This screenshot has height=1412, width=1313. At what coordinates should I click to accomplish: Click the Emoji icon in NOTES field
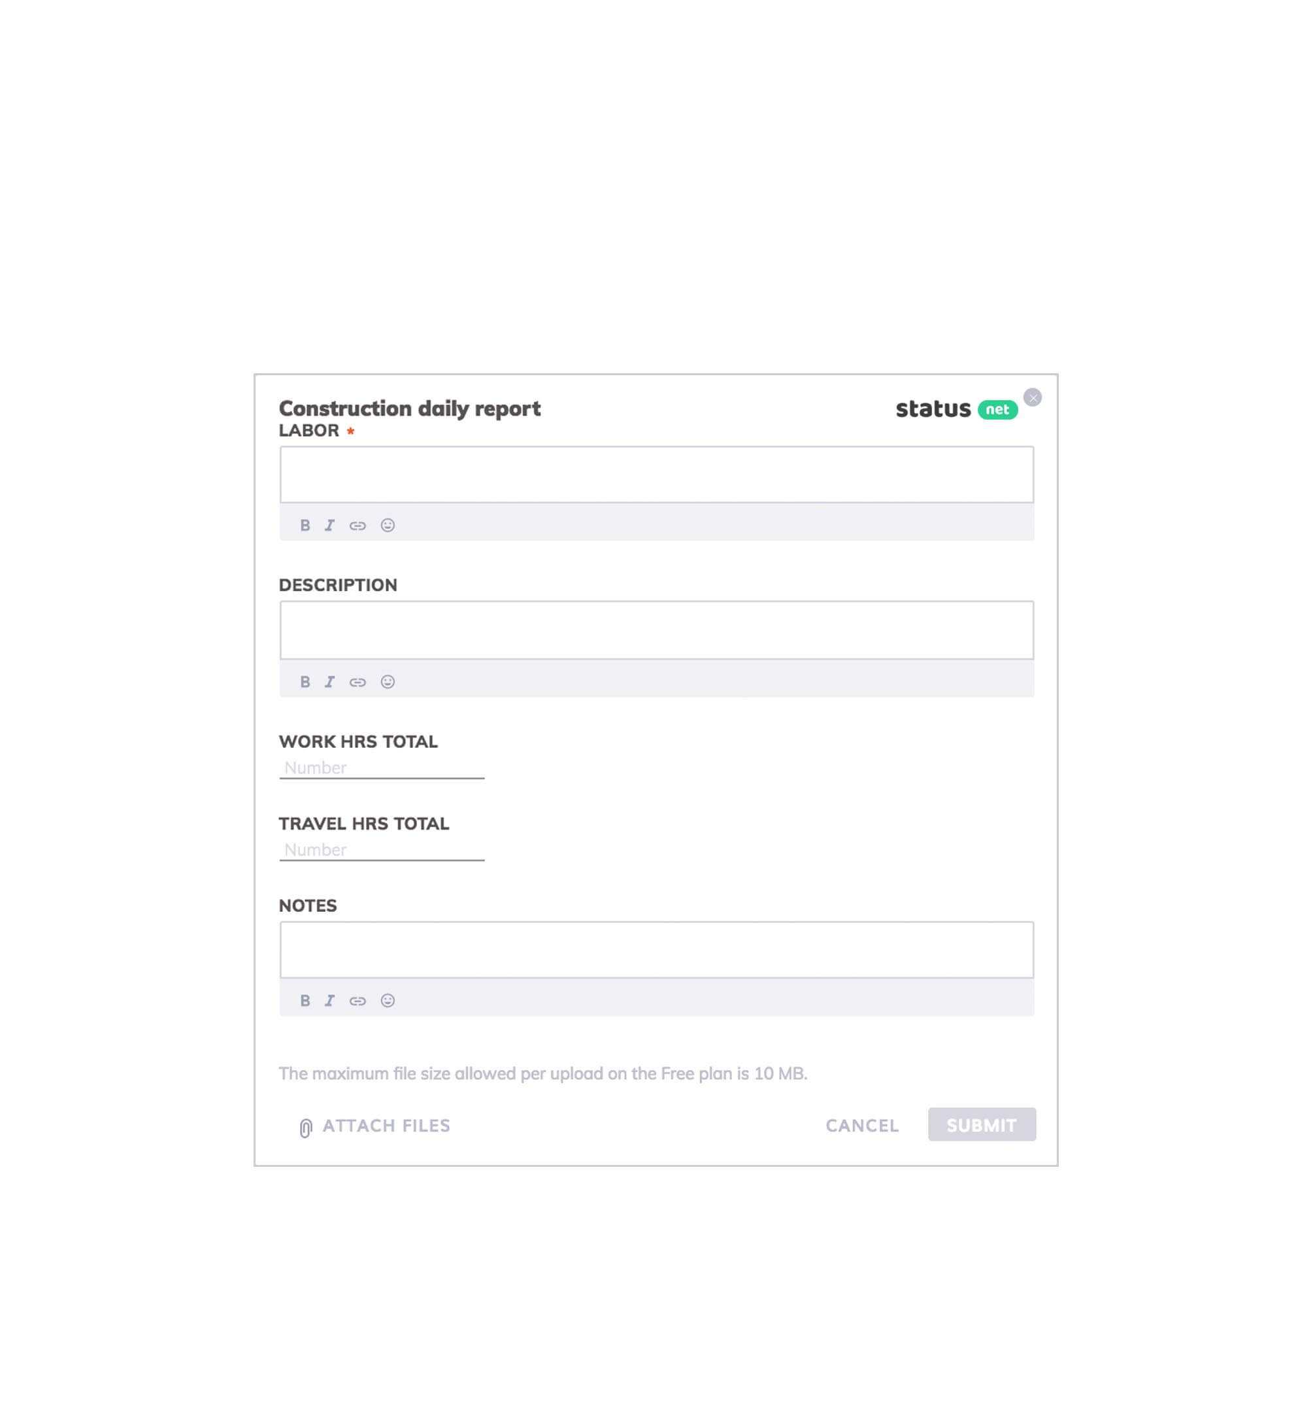coord(386,1000)
